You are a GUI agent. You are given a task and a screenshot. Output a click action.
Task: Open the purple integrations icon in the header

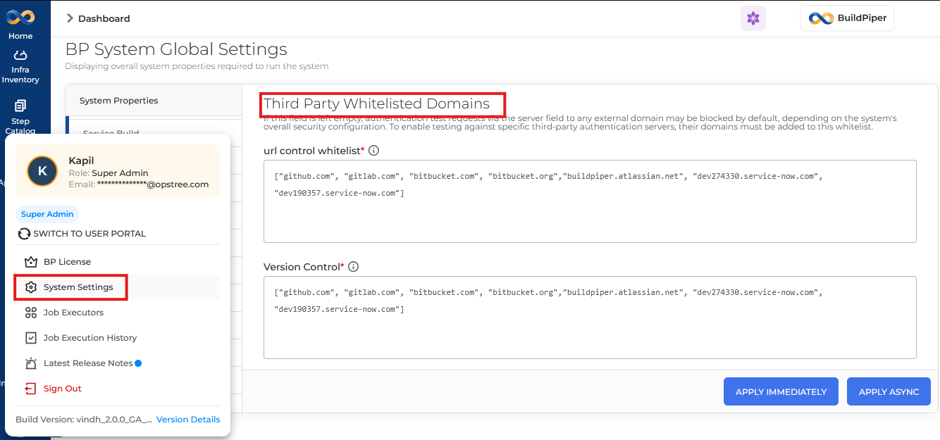[753, 18]
